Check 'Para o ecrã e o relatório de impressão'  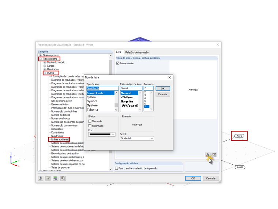[x=116, y=168]
